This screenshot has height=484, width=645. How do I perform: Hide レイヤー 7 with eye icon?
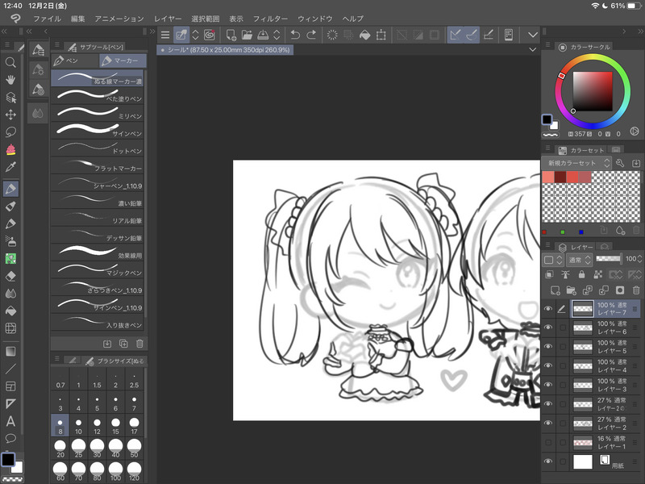(548, 309)
